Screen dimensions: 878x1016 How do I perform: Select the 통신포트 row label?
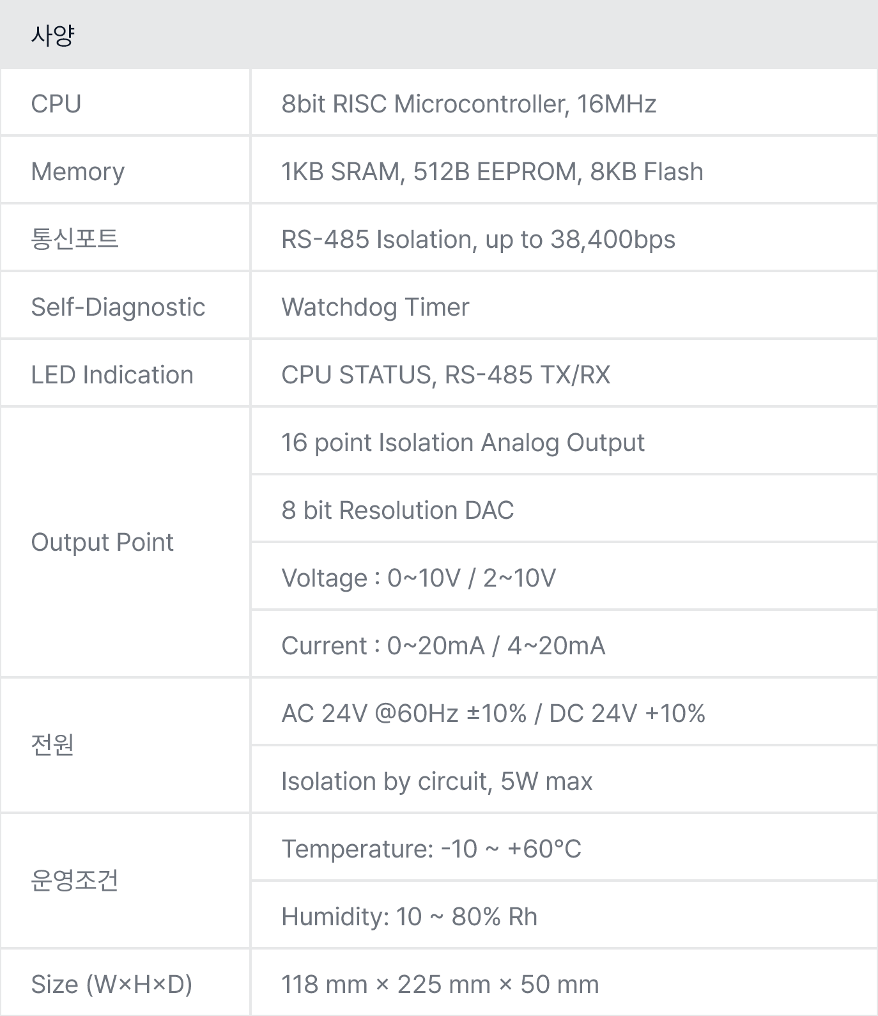tap(75, 239)
